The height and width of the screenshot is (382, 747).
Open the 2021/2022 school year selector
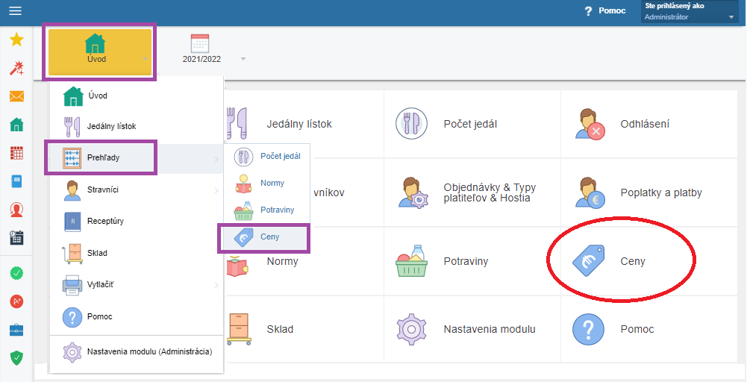coord(201,49)
